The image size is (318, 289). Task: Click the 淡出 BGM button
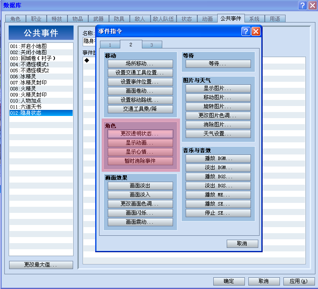(218, 167)
